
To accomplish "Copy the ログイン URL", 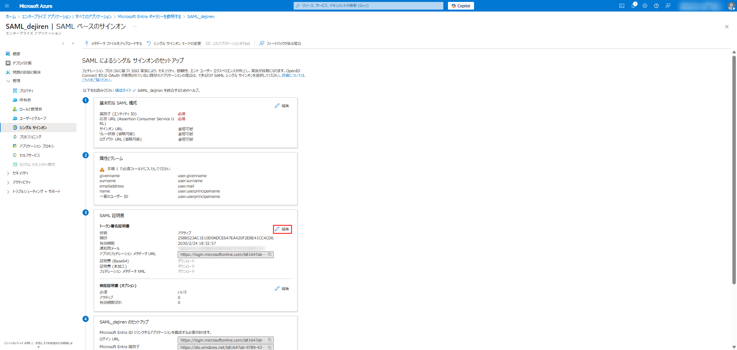I will [270, 340].
